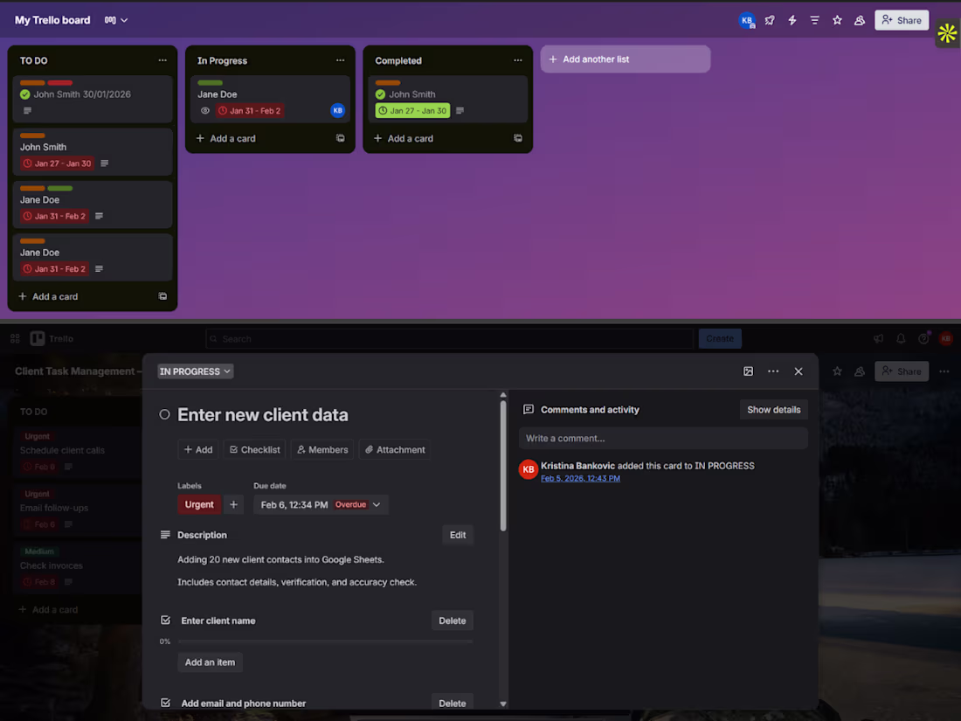Open the Filter cards icon
The height and width of the screenshot is (721, 961).
coord(814,19)
